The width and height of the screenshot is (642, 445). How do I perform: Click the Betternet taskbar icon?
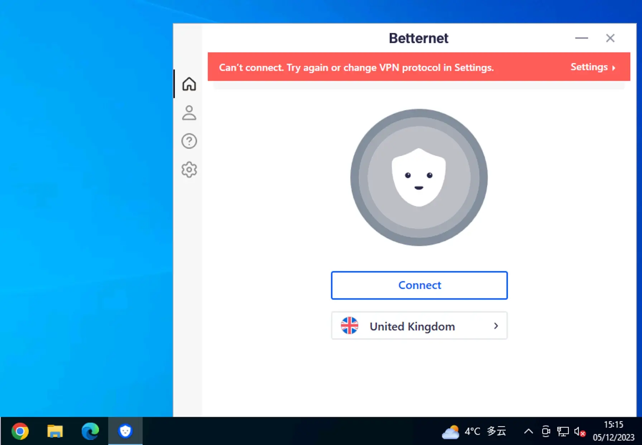(x=125, y=431)
